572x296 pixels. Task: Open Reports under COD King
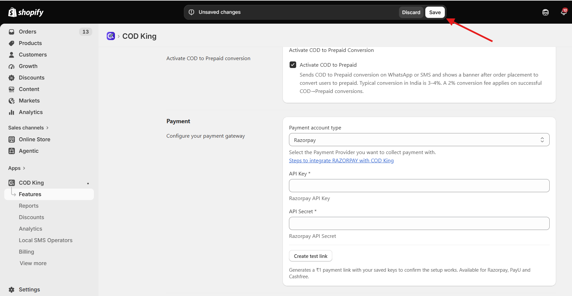29,206
